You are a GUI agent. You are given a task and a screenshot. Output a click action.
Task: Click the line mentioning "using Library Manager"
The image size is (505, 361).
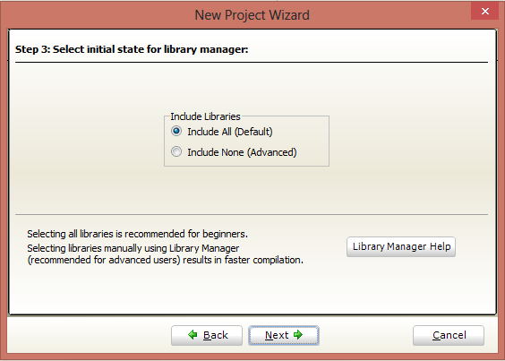[x=133, y=248]
